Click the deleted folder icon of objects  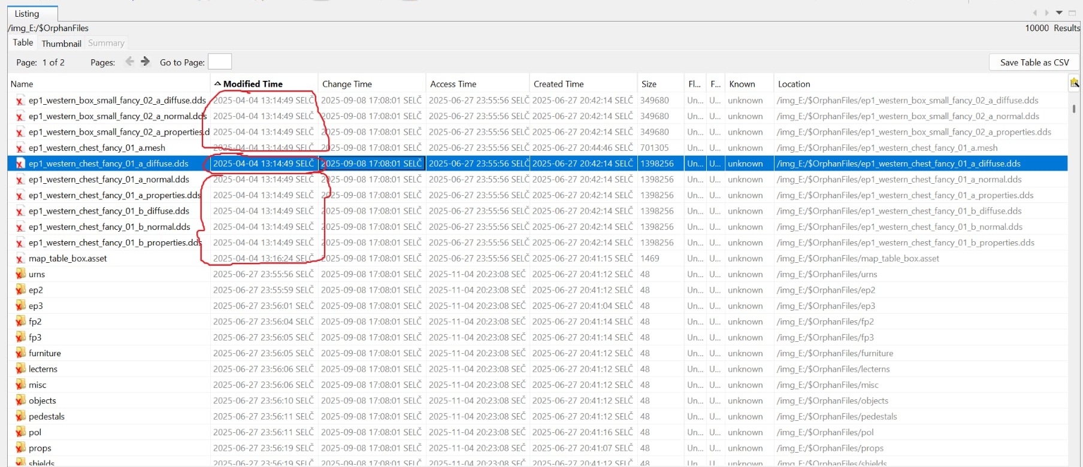click(20, 400)
